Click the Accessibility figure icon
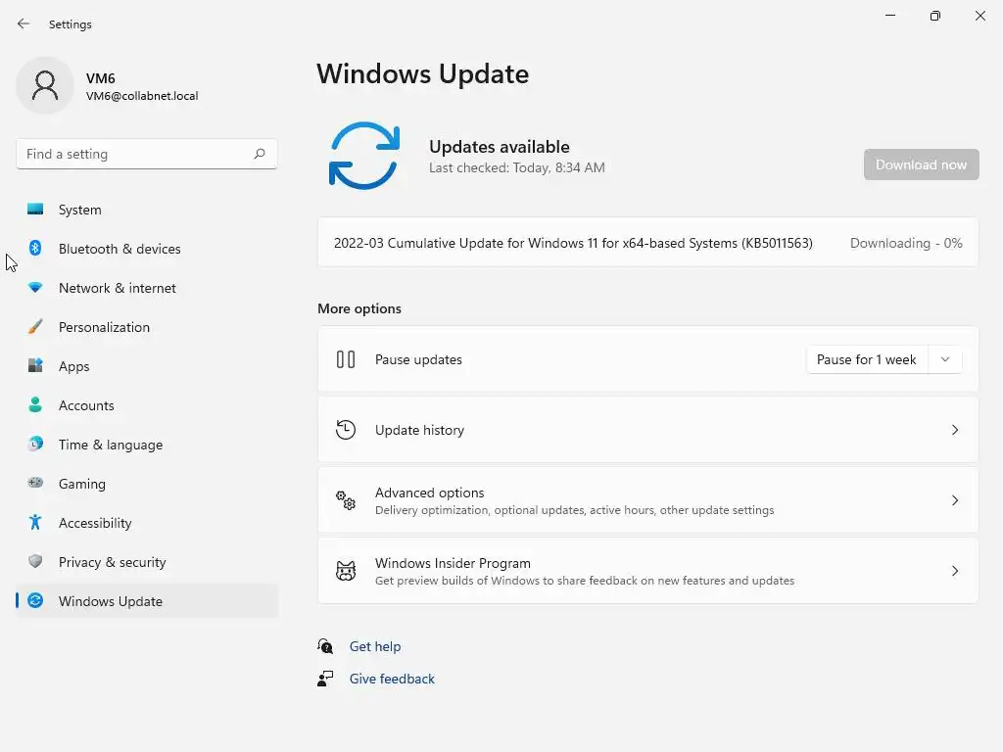 click(35, 523)
